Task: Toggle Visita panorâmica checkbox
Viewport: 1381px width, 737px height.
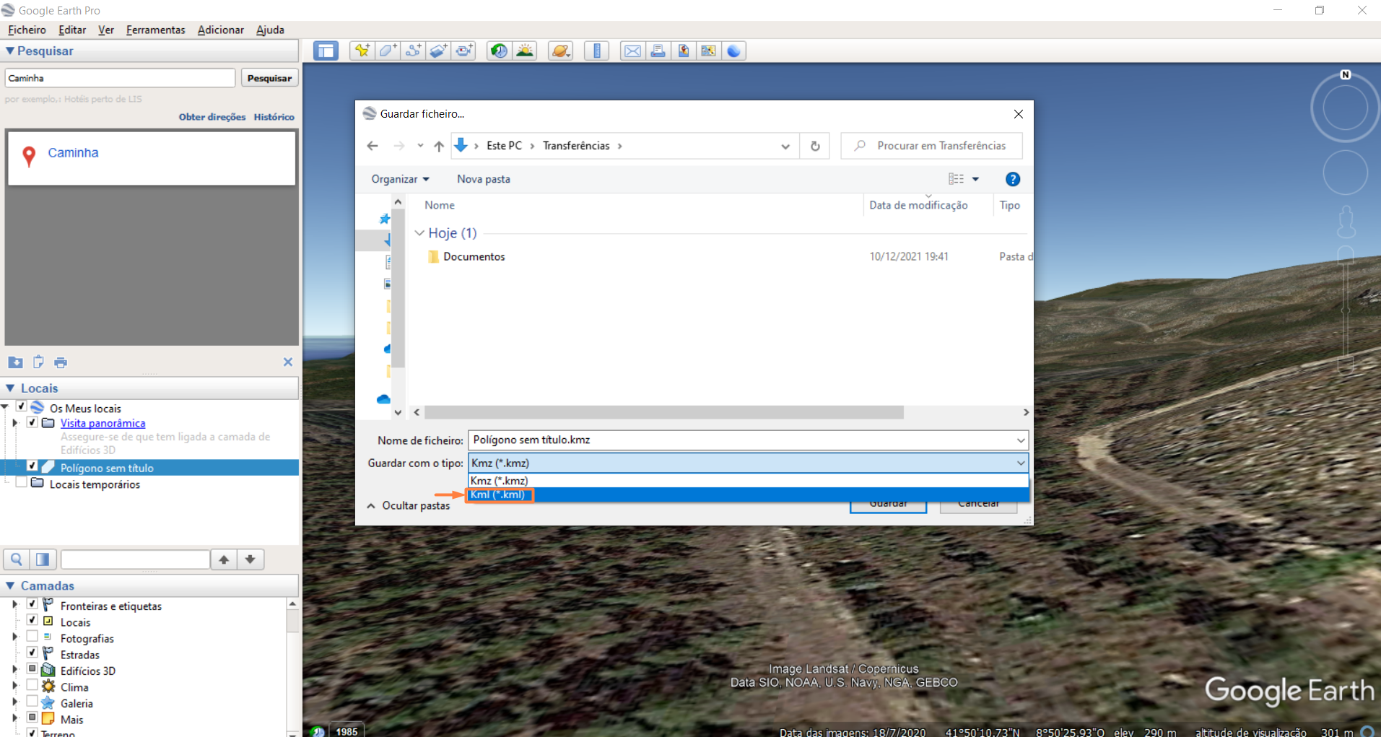Action: tap(32, 422)
